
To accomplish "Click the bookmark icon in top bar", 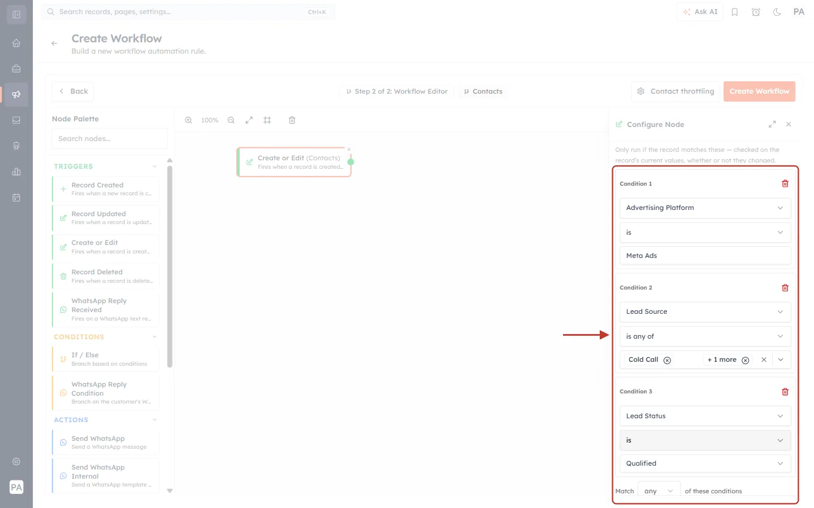I will click(735, 12).
